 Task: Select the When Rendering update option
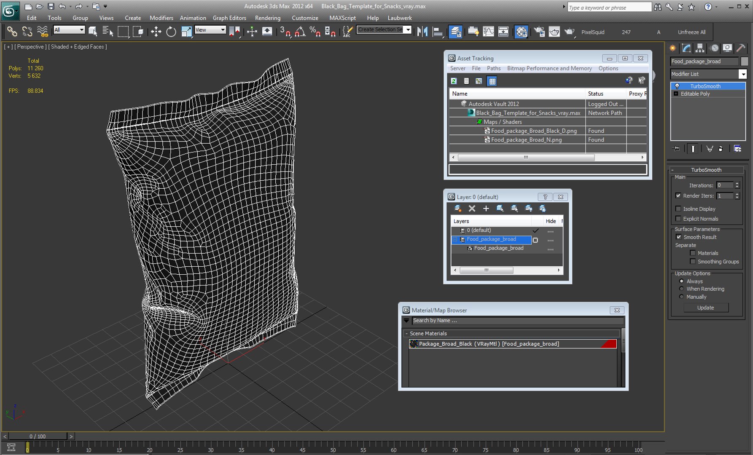pyautogui.click(x=681, y=289)
